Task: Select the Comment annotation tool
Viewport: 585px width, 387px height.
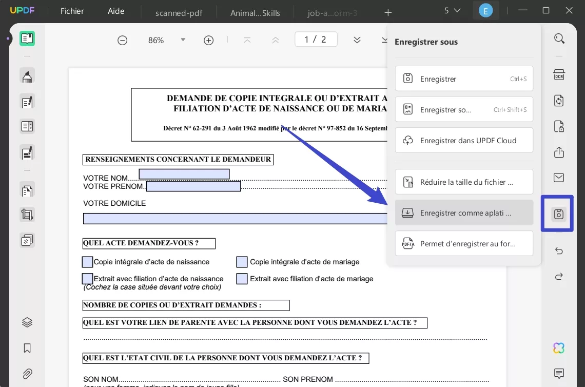Action: point(27,75)
